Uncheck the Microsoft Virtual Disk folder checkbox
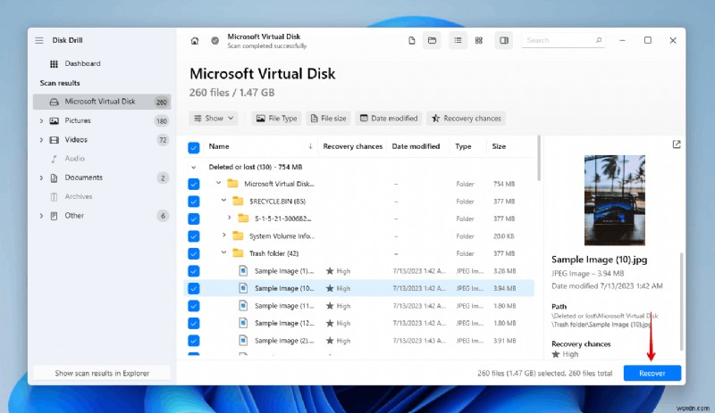The height and width of the screenshot is (413, 715). click(194, 184)
